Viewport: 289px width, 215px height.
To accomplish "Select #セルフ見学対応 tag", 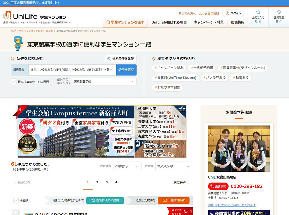I will point(168,88).
